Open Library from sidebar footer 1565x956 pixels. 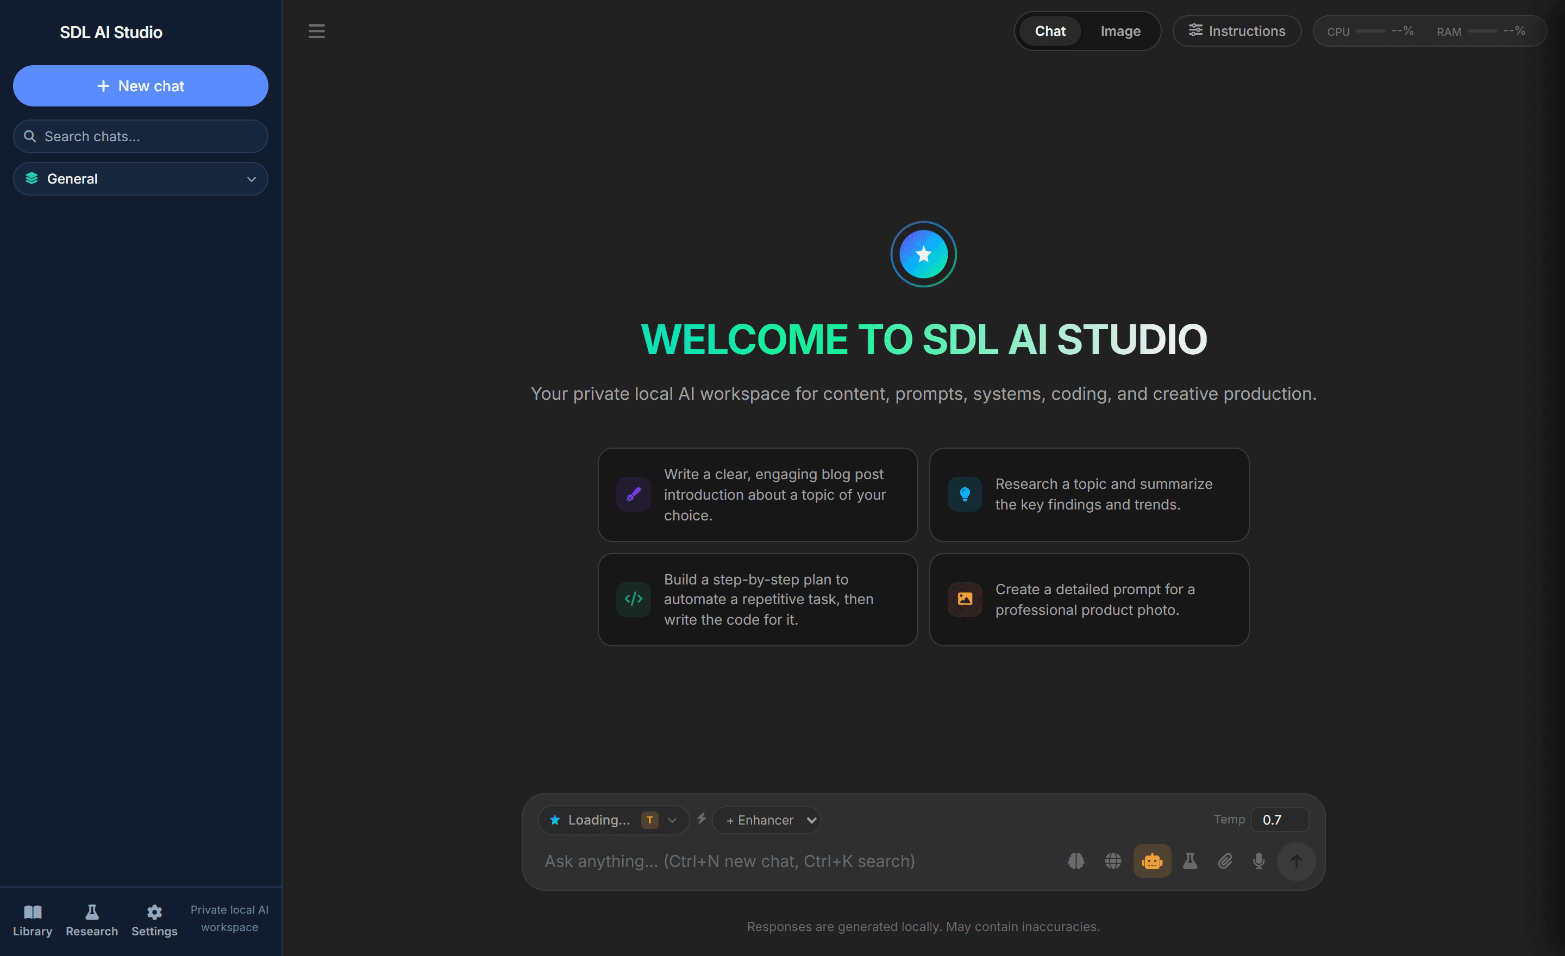click(33, 921)
